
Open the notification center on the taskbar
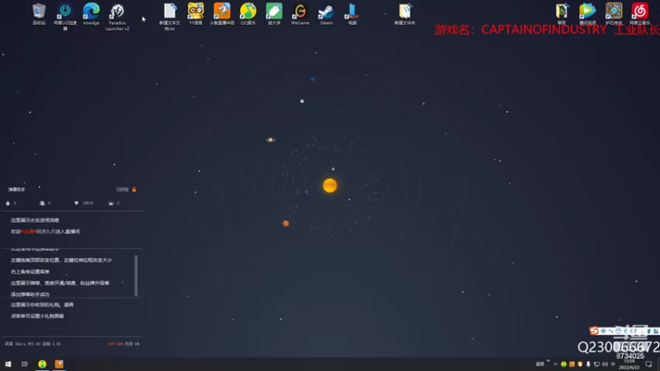648,364
